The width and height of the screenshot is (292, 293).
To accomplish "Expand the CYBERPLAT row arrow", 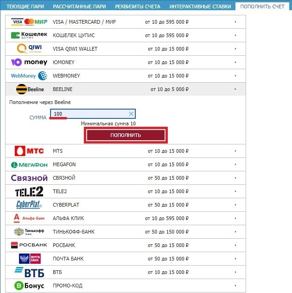I will click(235, 205).
